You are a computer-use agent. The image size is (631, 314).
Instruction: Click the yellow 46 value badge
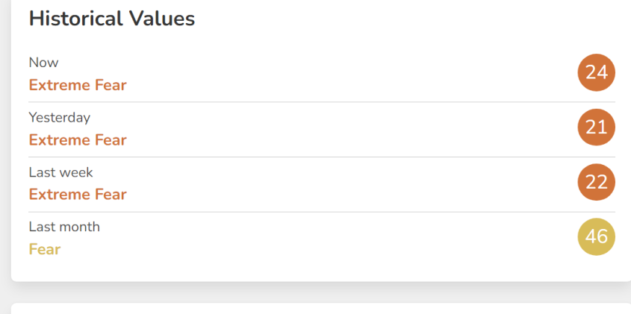pyautogui.click(x=597, y=237)
